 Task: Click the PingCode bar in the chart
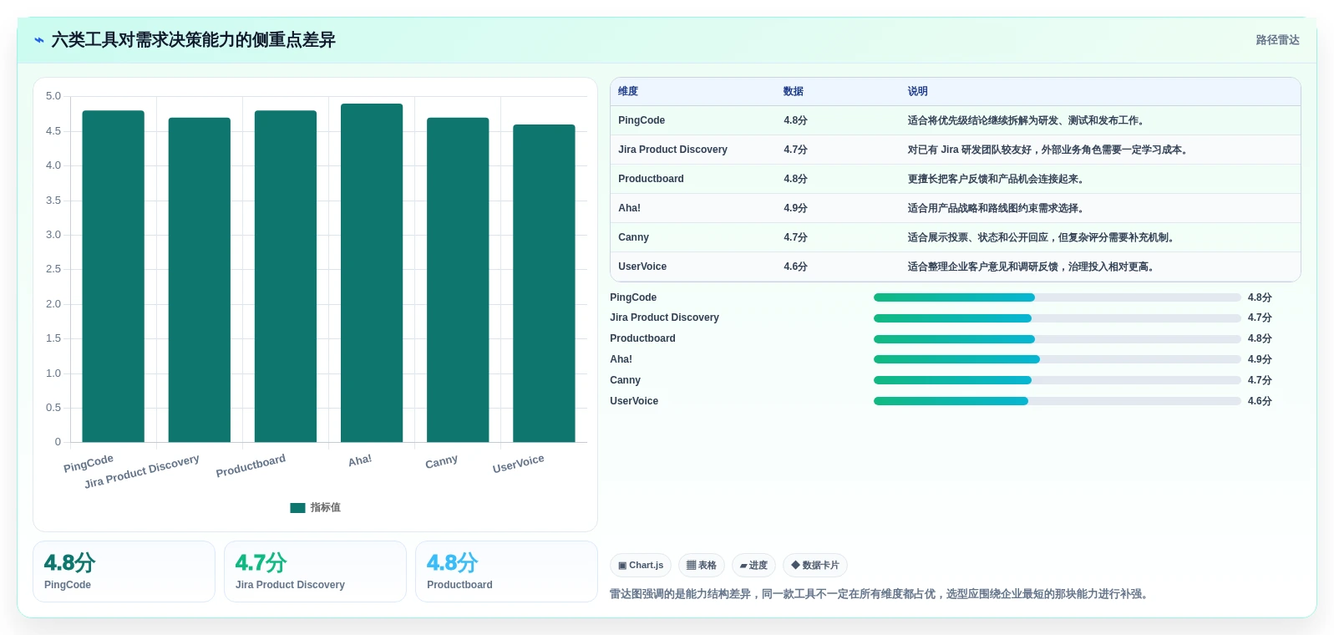click(113, 277)
